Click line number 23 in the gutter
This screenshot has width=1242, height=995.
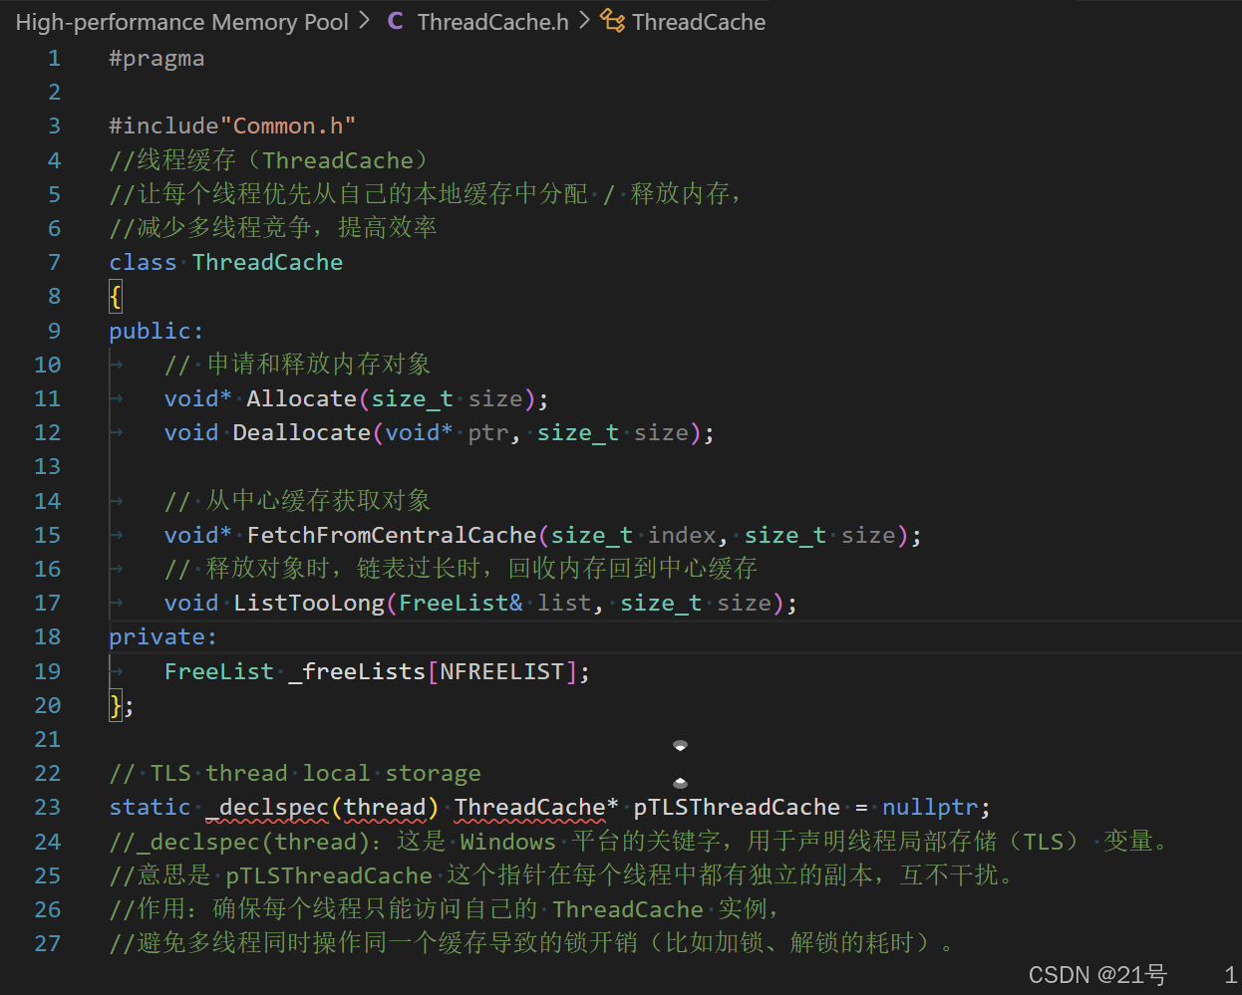point(47,807)
